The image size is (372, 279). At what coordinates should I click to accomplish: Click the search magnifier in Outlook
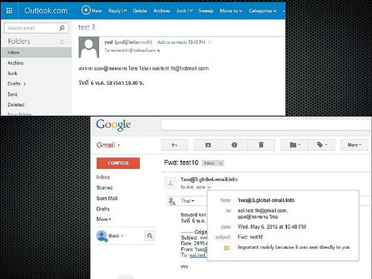tap(62, 28)
